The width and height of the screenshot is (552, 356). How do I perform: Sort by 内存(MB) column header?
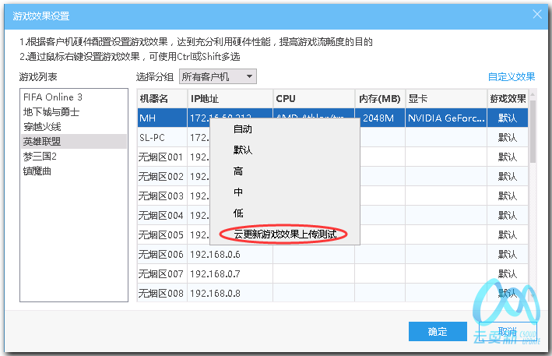click(380, 99)
